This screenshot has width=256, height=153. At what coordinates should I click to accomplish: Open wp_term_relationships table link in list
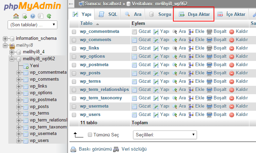104,90
